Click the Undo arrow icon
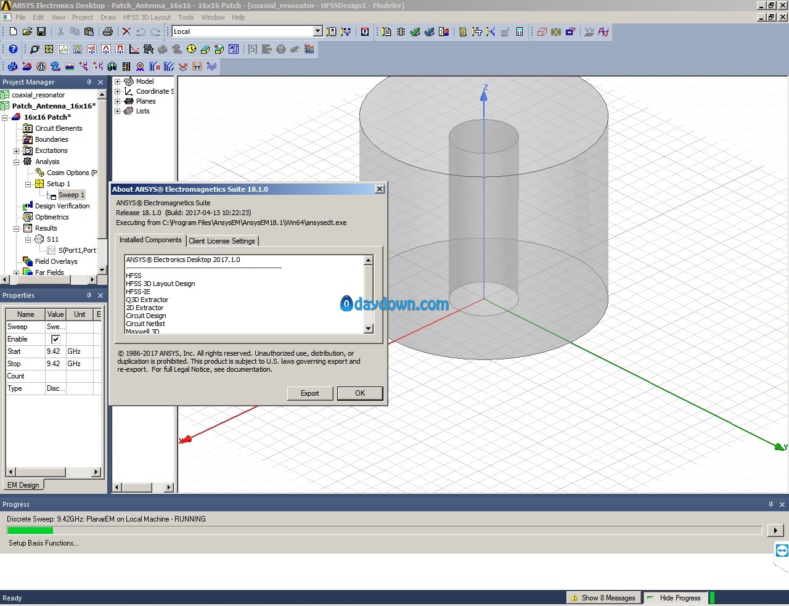The height and width of the screenshot is (606, 789). 141,31
